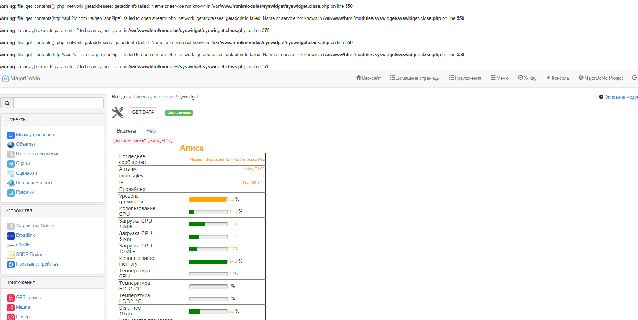The width and height of the screenshot is (638, 320).
Task: Click the Broadlink device icon
Action: point(11,236)
